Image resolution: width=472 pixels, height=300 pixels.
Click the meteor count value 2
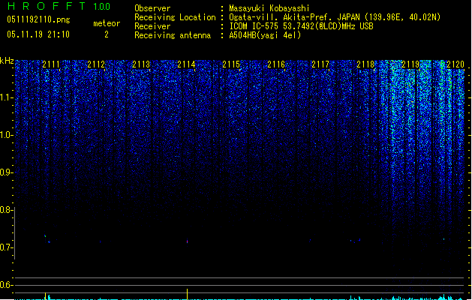click(x=107, y=34)
